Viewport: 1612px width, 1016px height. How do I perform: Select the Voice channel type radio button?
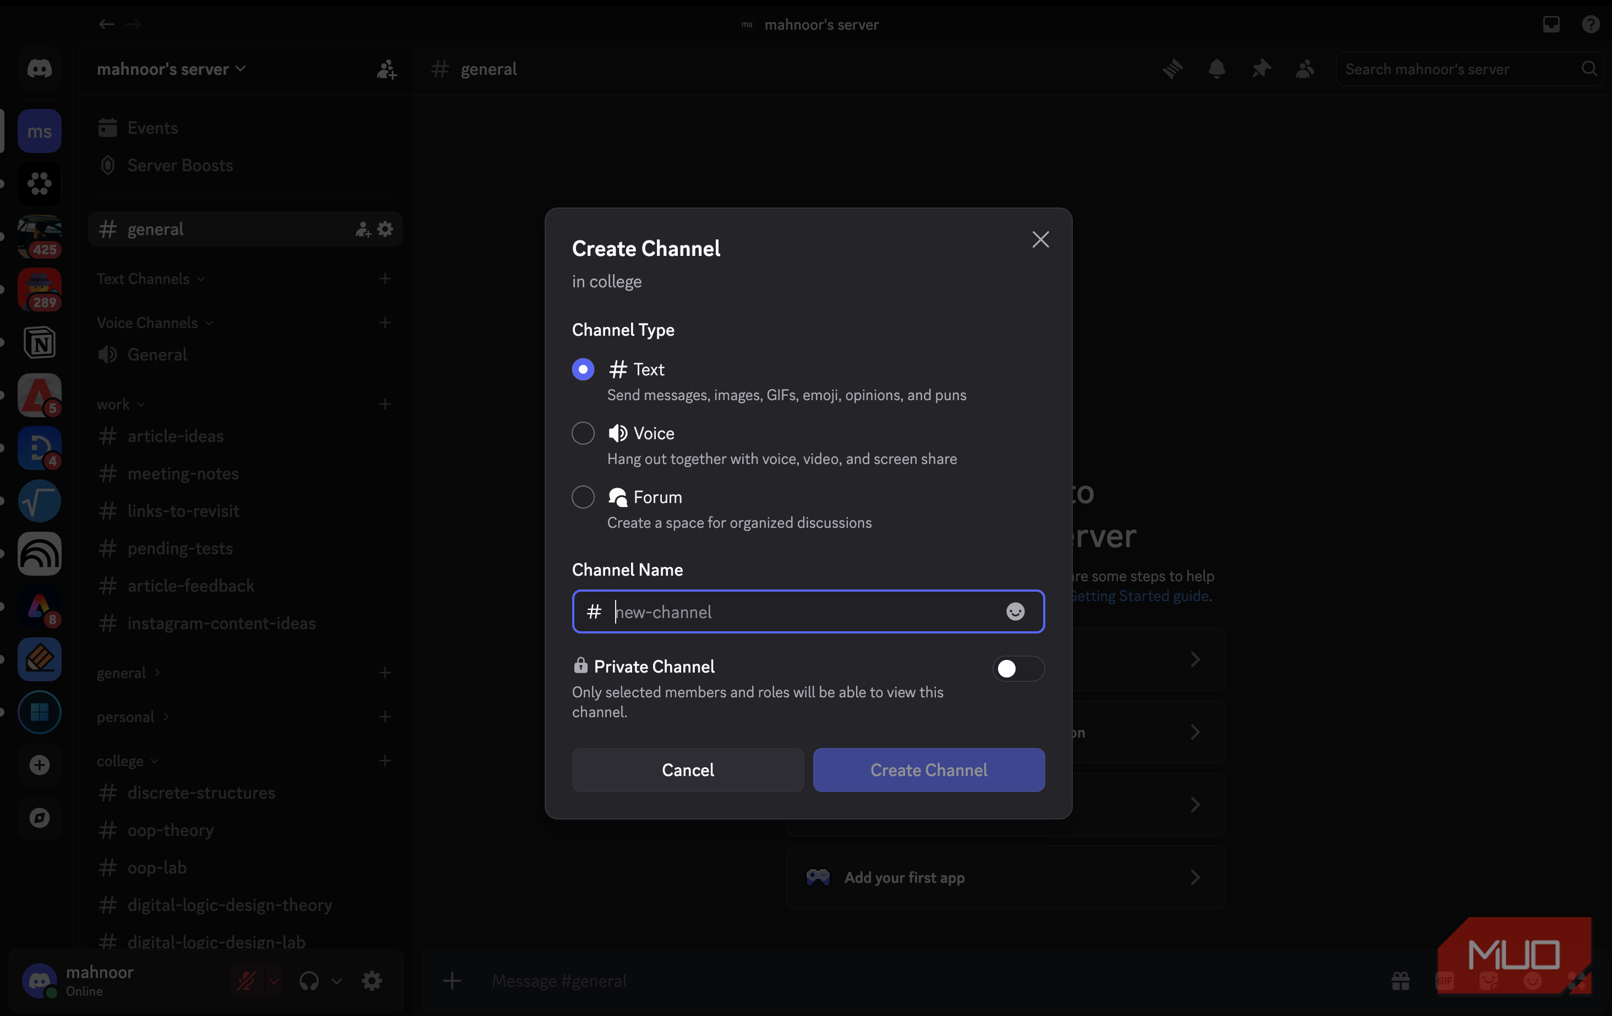click(x=583, y=433)
